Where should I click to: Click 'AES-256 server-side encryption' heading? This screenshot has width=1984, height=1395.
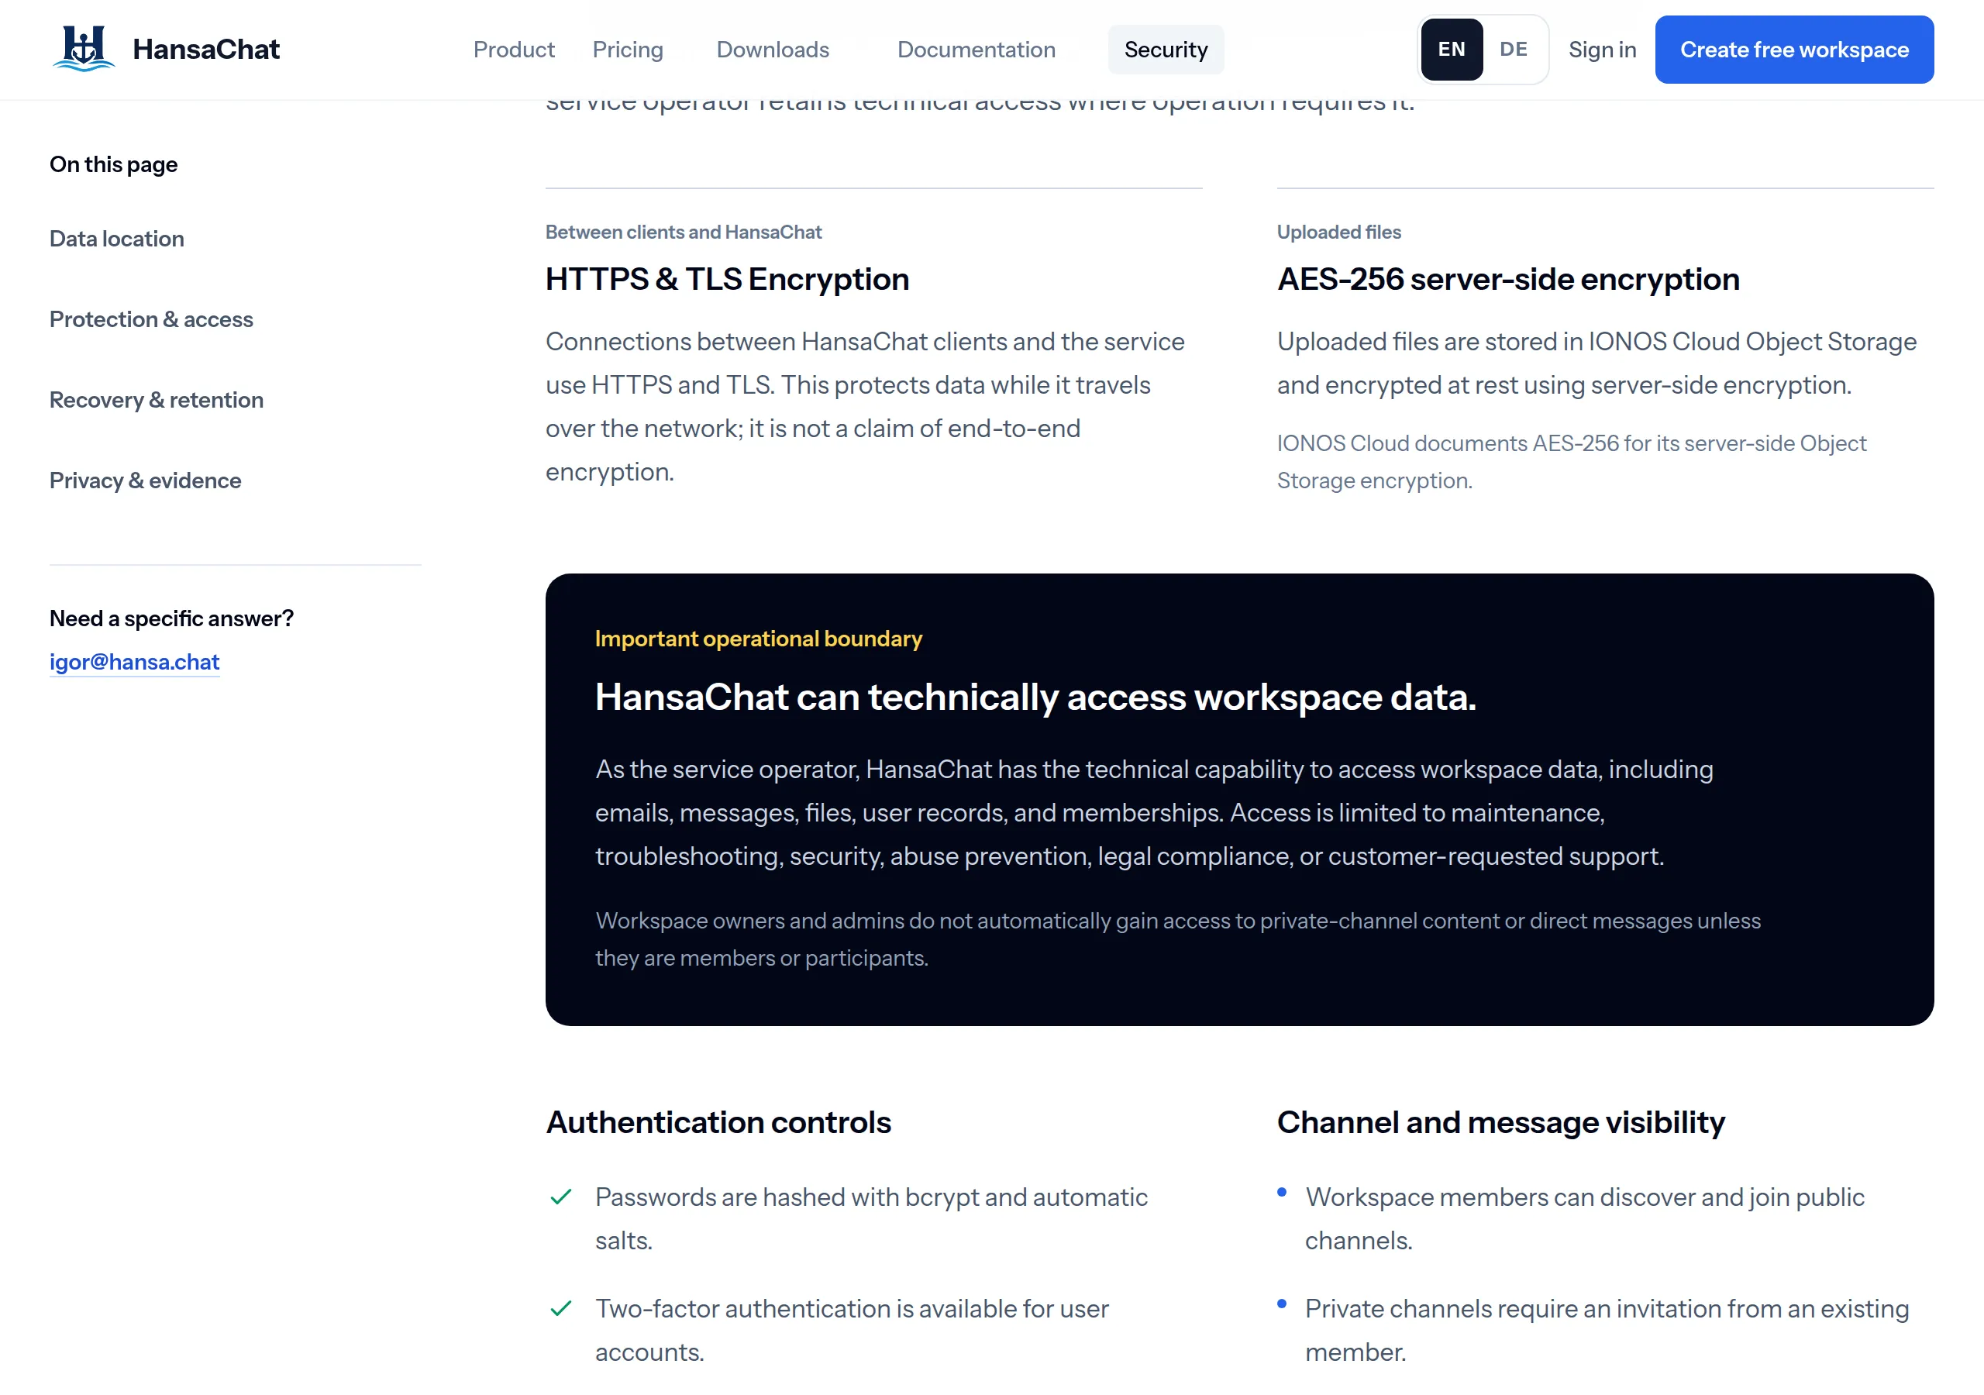coord(1508,278)
